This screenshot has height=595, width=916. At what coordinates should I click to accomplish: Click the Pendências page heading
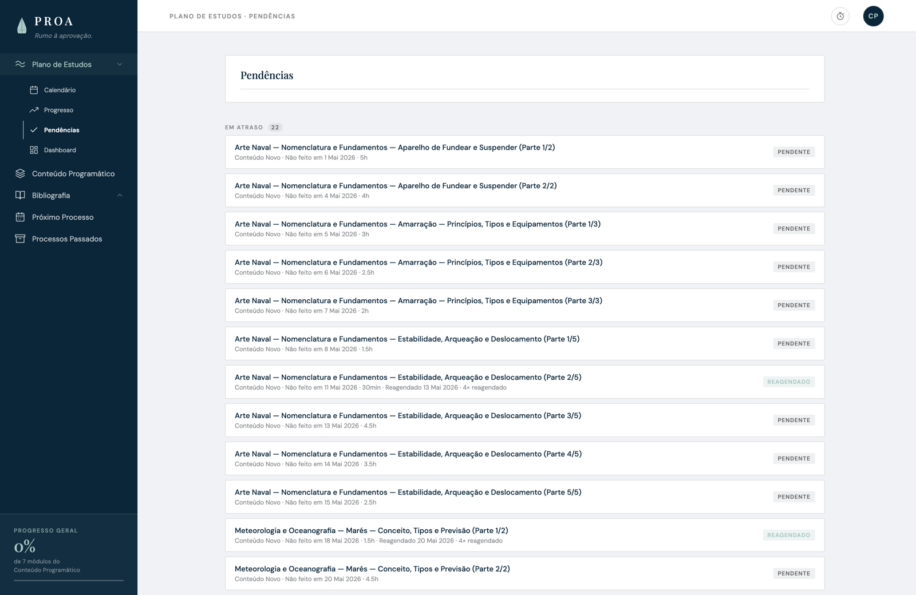267,76
